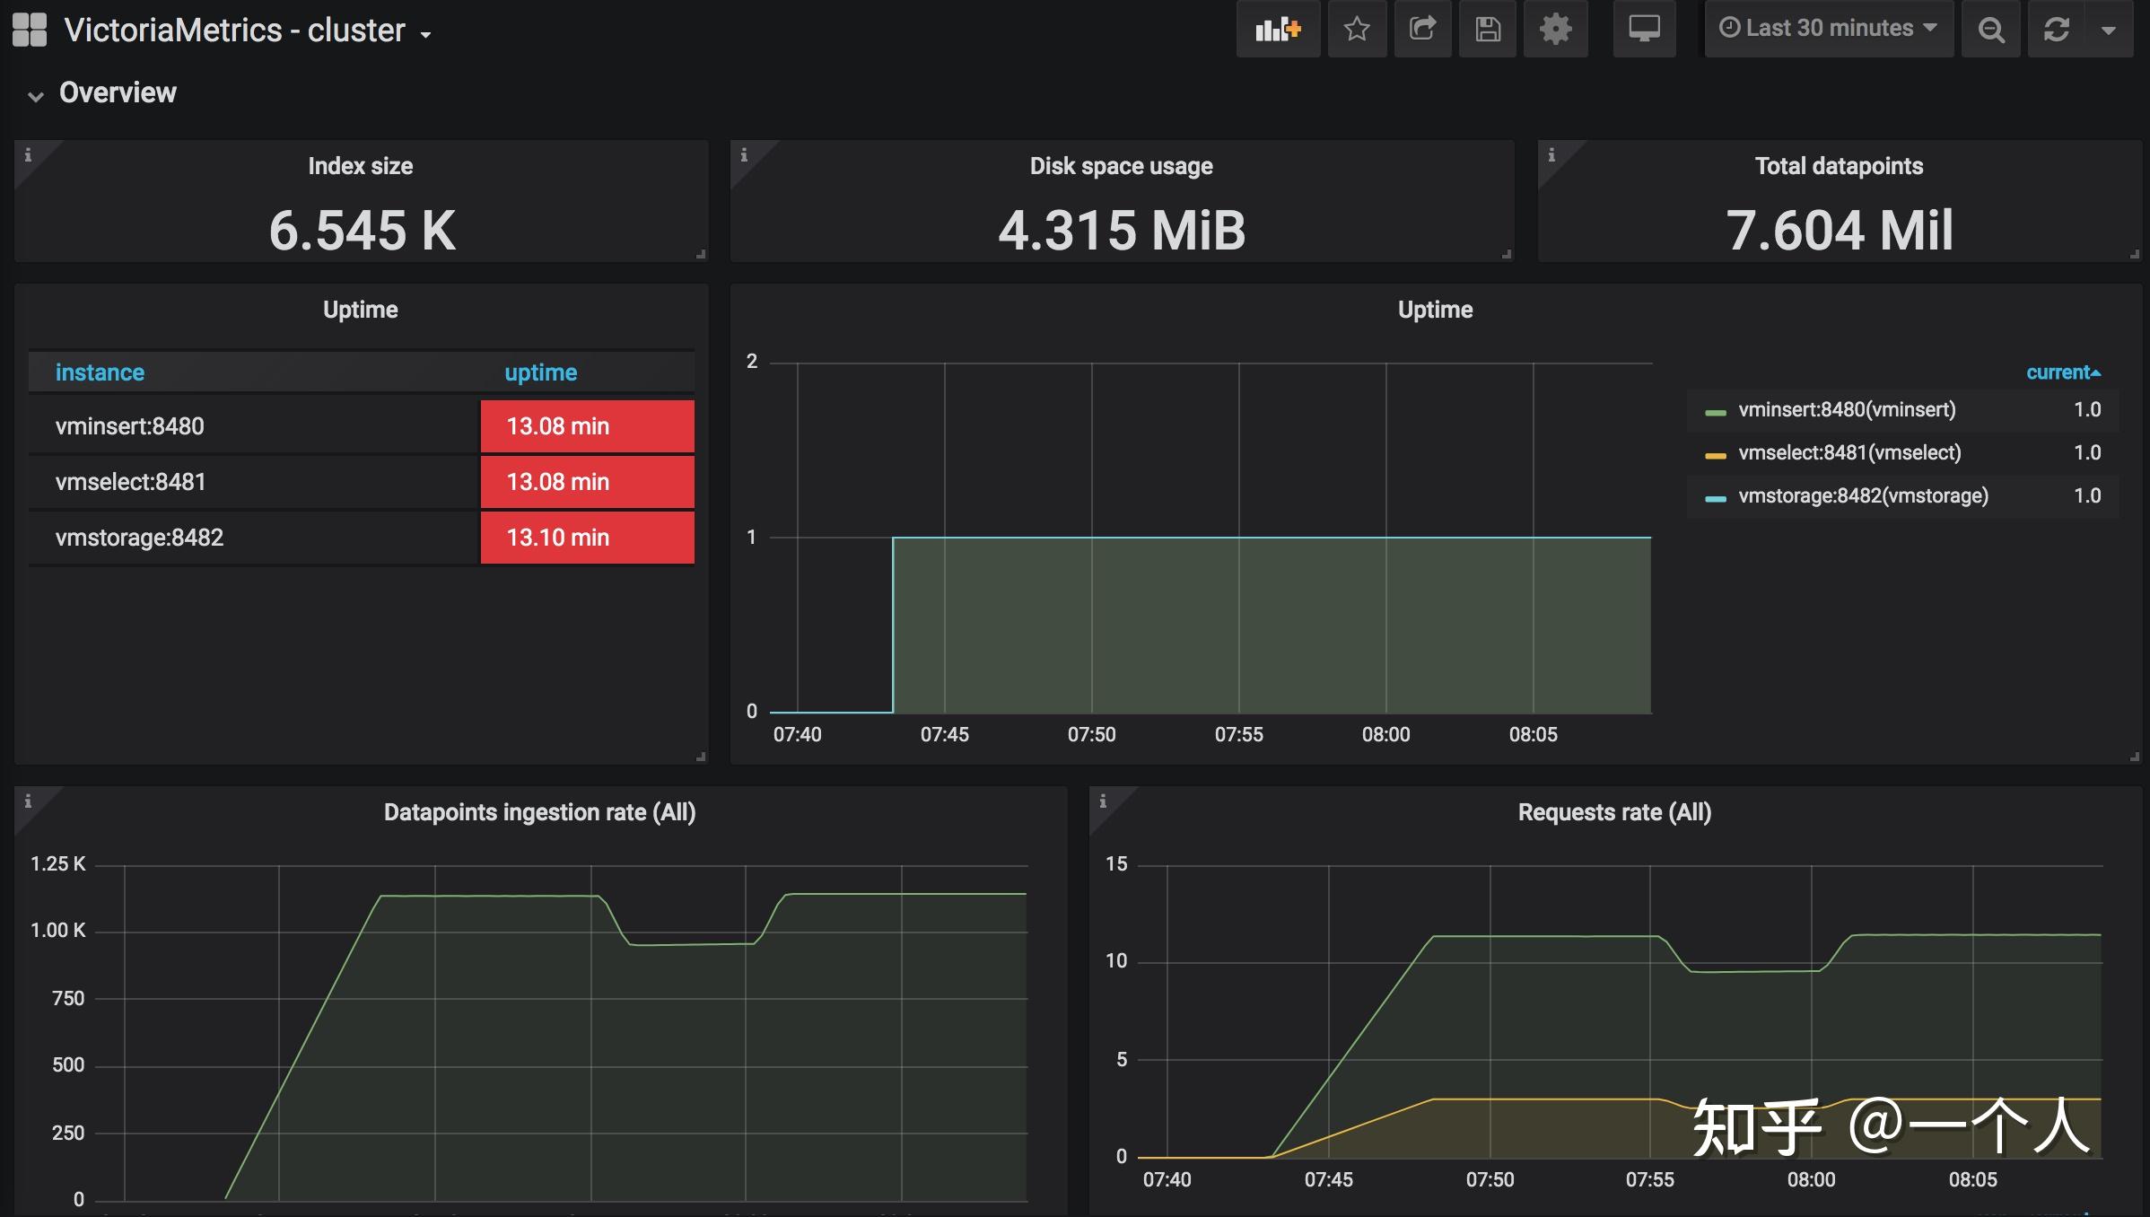Viewport: 2150px width, 1217px height.
Task: Click resize handle of Uptime graph panel
Action: pos(2135,757)
